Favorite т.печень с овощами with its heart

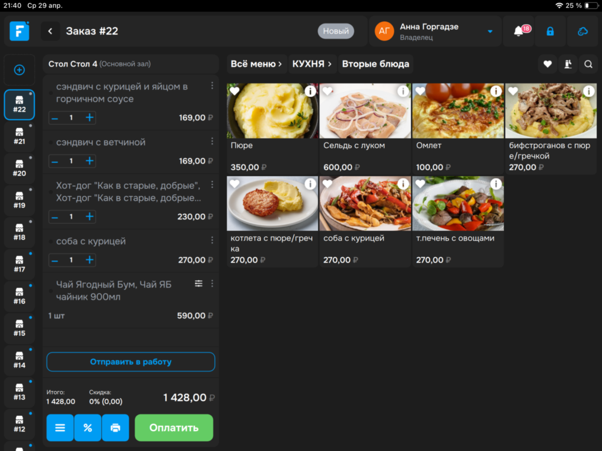coord(420,184)
